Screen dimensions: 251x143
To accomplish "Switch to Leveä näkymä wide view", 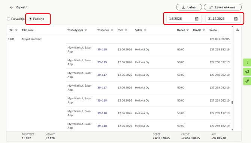I will pos(223,7).
